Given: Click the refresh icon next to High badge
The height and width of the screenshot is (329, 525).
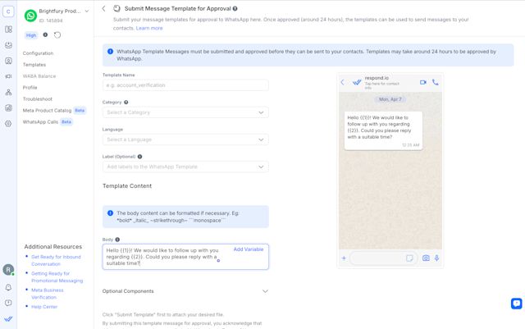Looking at the screenshot, I should click(57, 34).
